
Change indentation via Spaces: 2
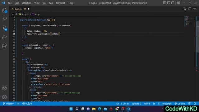pos(137,104)
